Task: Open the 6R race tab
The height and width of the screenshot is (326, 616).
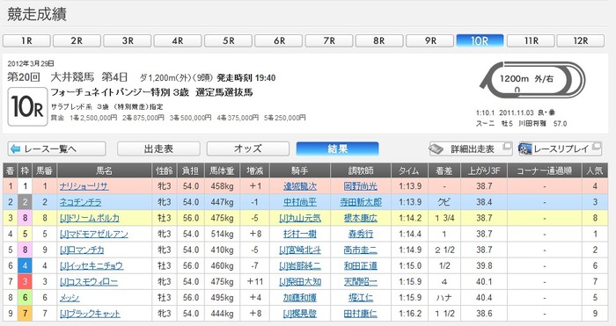Action: tap(279, 40)
